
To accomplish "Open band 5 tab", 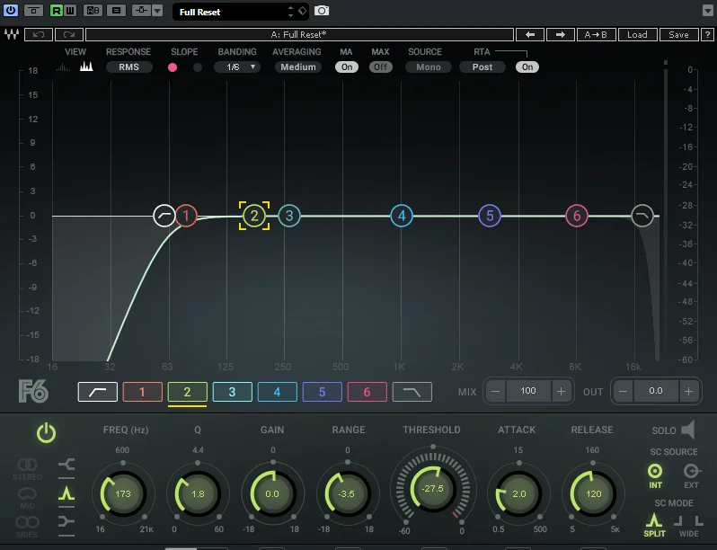I will click(x=323, y=392).
